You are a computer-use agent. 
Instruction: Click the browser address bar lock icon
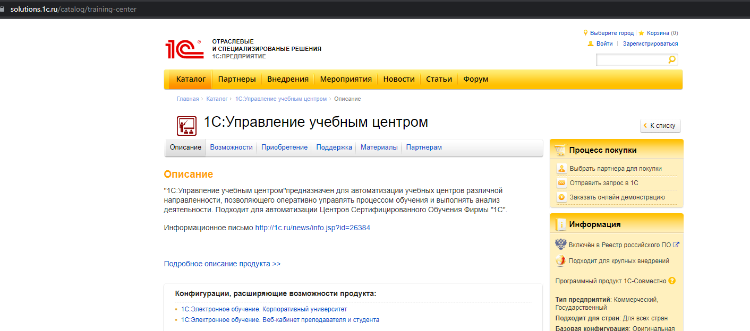point(3,9)
